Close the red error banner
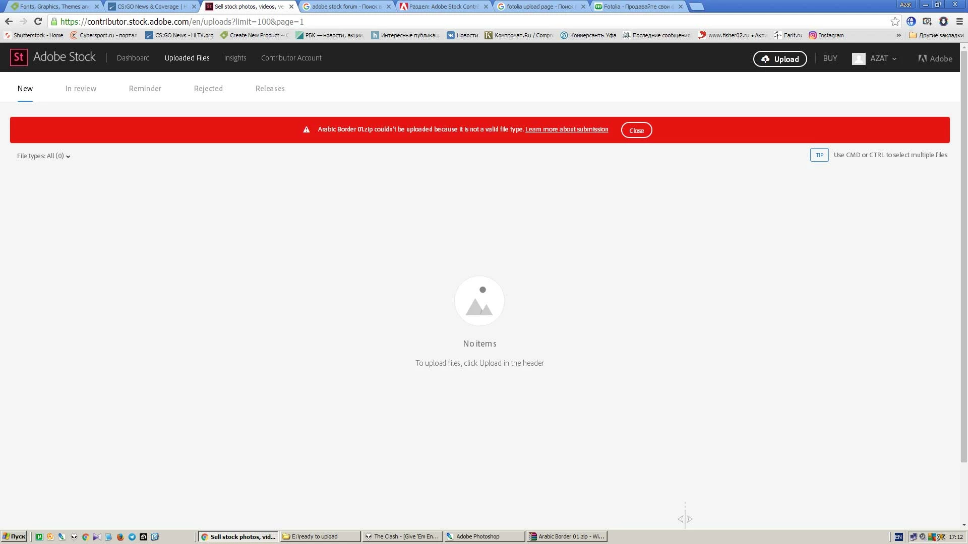 tap(636, 130)
